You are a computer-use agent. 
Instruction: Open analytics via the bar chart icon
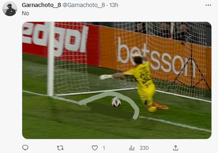(132, 148)
